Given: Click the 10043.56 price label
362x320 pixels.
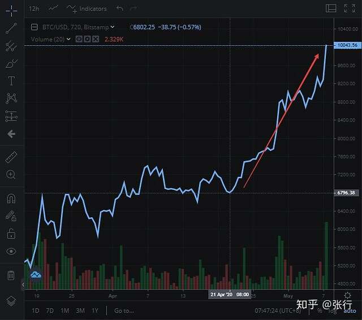Looking at the screenshot, I should (x=347, y=45).
